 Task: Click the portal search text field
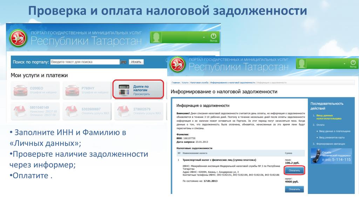point(85,62)
